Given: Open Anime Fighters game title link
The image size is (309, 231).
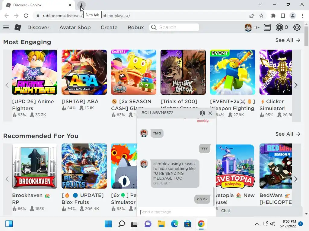Looking at the screenshot, I should point(33,105).
